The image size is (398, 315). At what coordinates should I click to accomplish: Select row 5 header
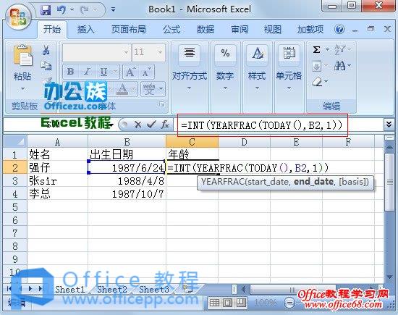(14, 207)
